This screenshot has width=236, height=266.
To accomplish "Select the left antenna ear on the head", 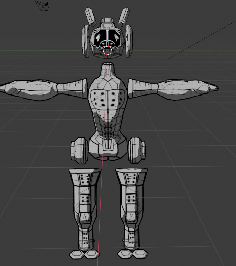I will (x=90, y=16).
